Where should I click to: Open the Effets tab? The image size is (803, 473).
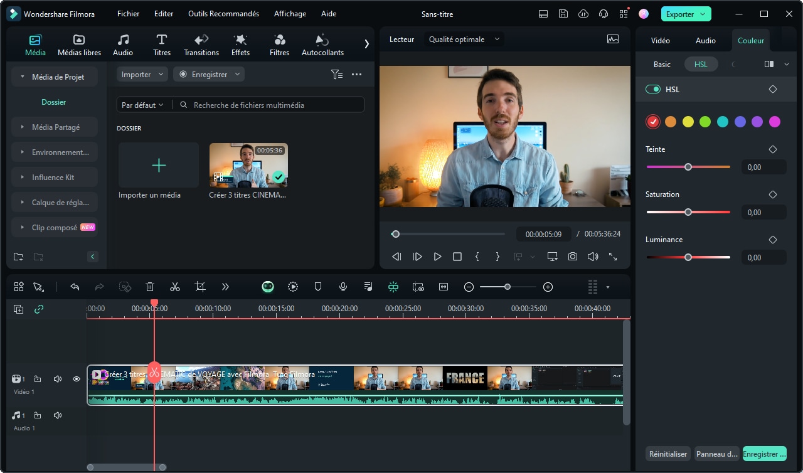click(x=240, y=45)
